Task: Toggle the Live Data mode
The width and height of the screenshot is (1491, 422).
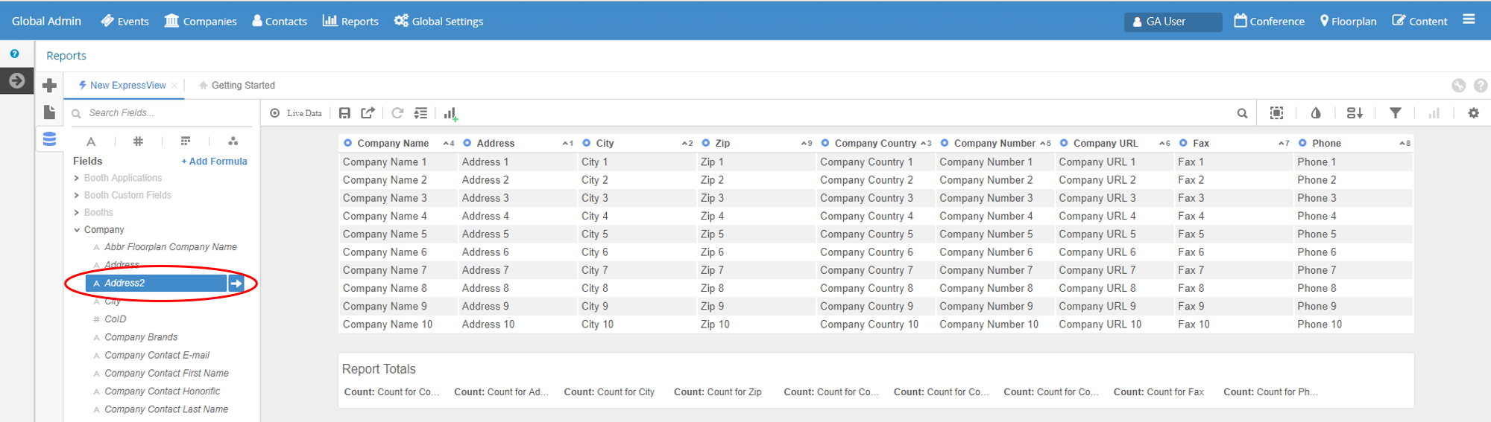Action: (x=297, y=113)
